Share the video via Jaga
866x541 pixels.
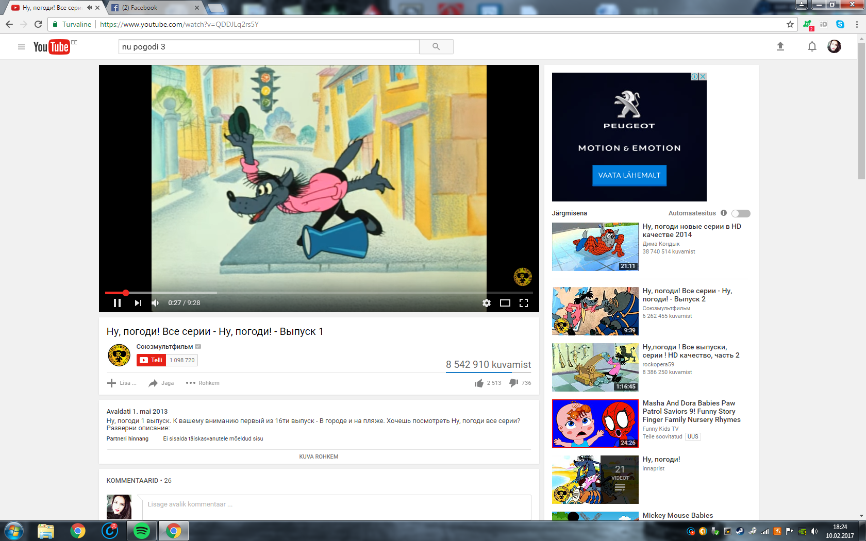pos(161,383)
